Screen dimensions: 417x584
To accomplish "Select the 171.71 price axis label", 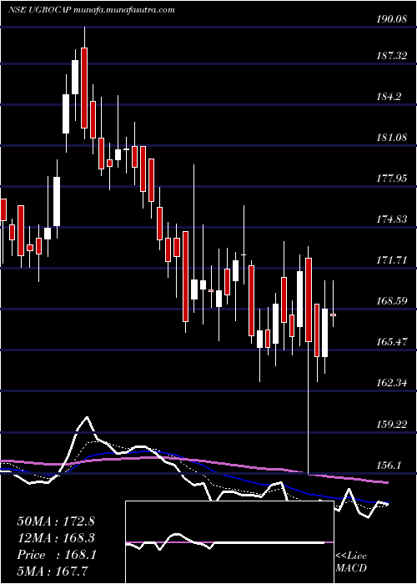I will [391, 259].
